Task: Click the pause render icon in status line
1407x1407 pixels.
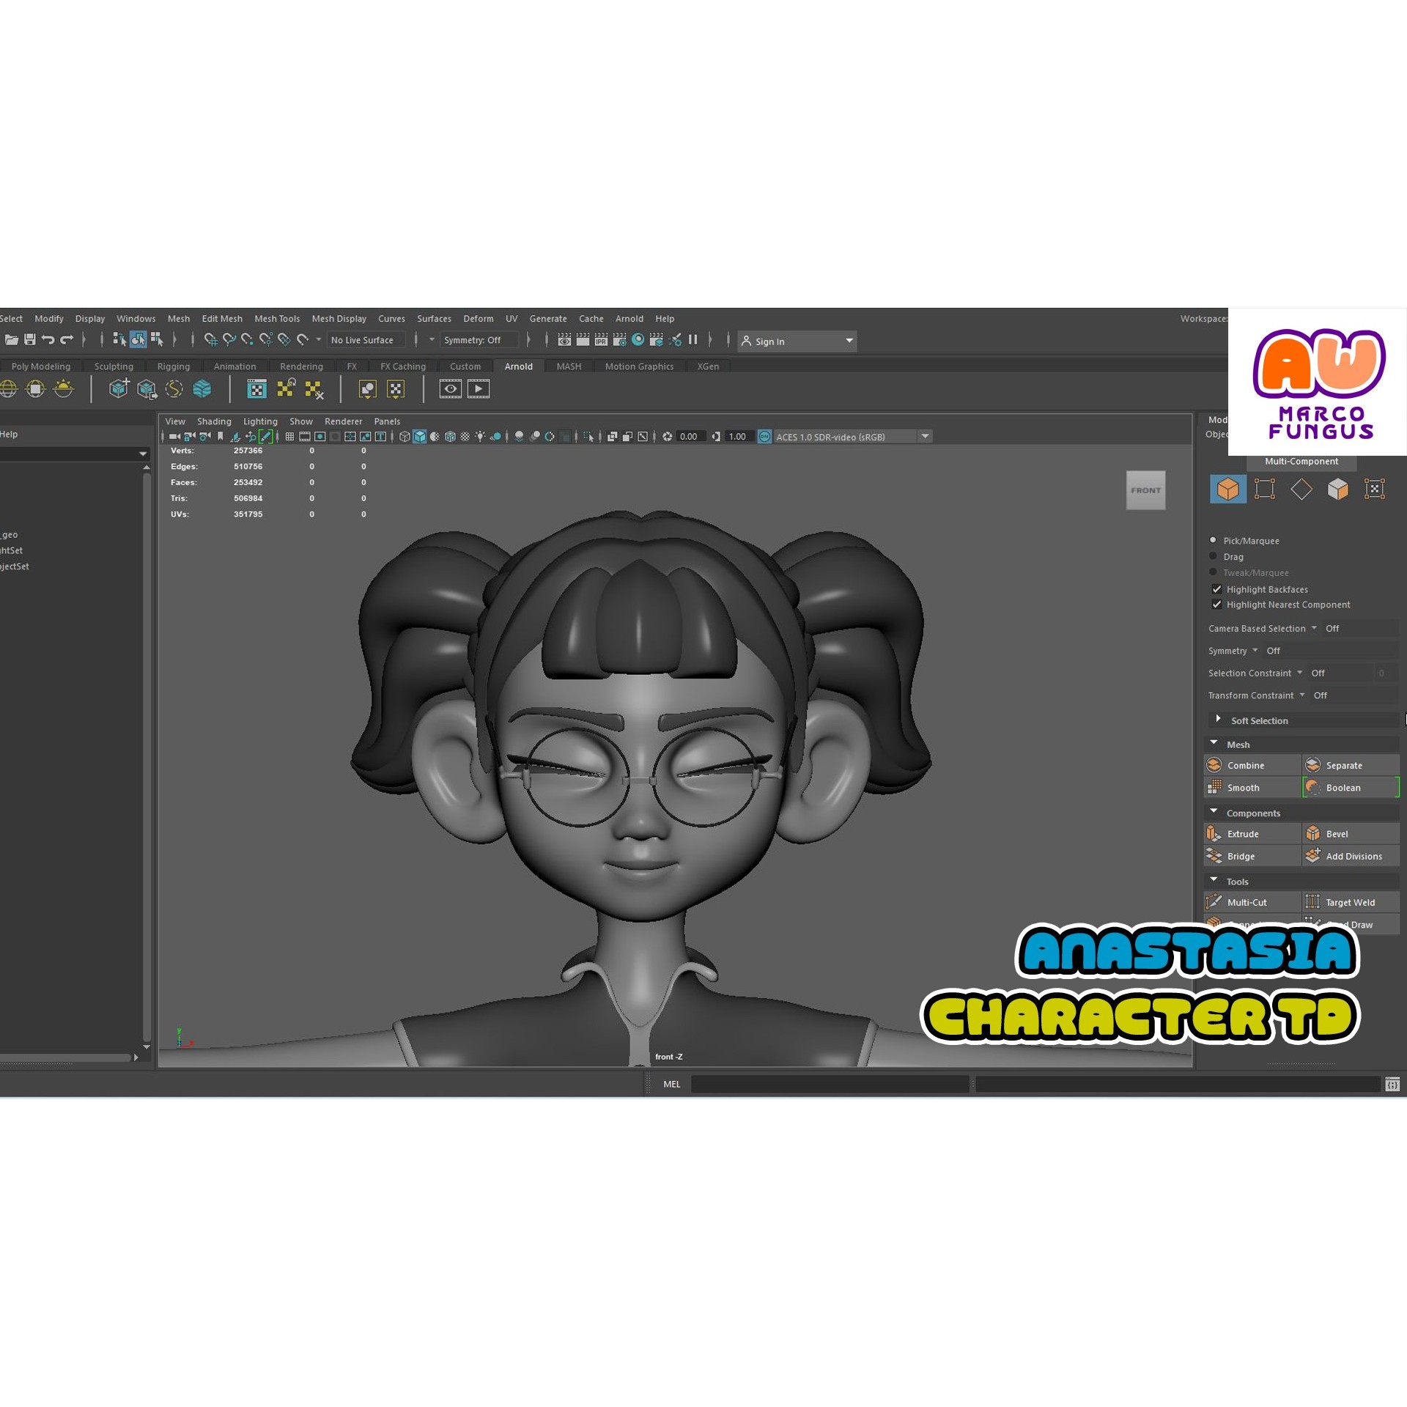Action: [x=693, y=340]
